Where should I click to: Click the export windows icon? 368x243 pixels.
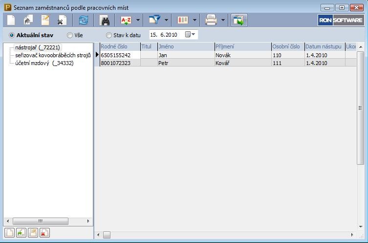click(x=239, y=20)
